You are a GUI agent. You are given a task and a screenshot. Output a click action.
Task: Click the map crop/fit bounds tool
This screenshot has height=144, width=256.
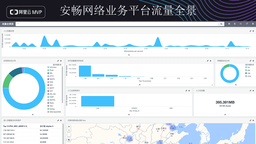point(69,140)
